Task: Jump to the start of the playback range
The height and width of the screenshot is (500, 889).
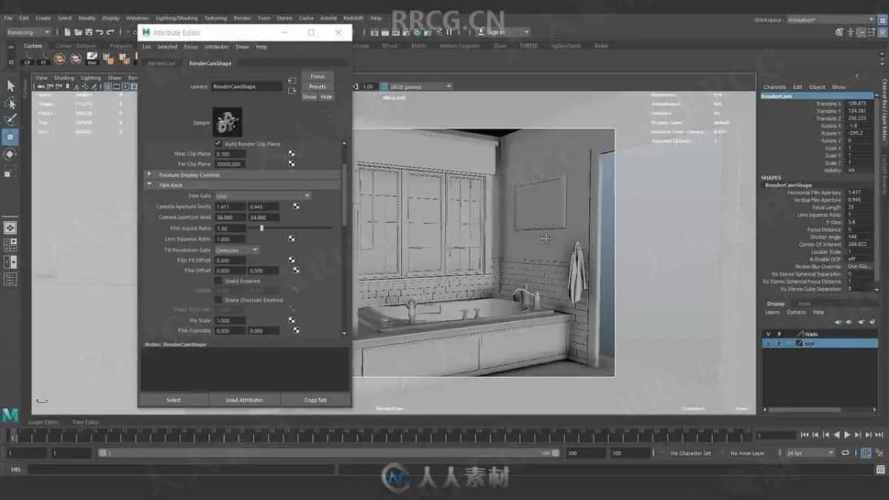Action: [x=805, y=435]
